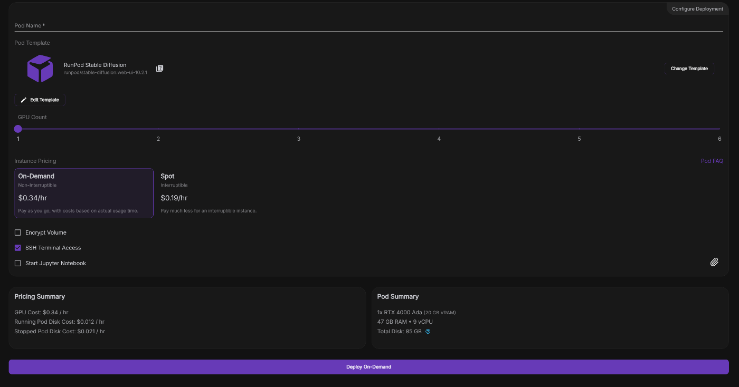Click the GPU Count slider handle
The image size is (739, 387).
point(18,129)
